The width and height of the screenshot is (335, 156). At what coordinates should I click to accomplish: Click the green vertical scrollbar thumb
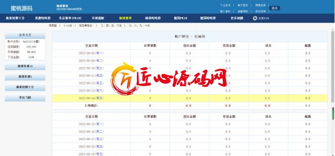pos(332,113)
